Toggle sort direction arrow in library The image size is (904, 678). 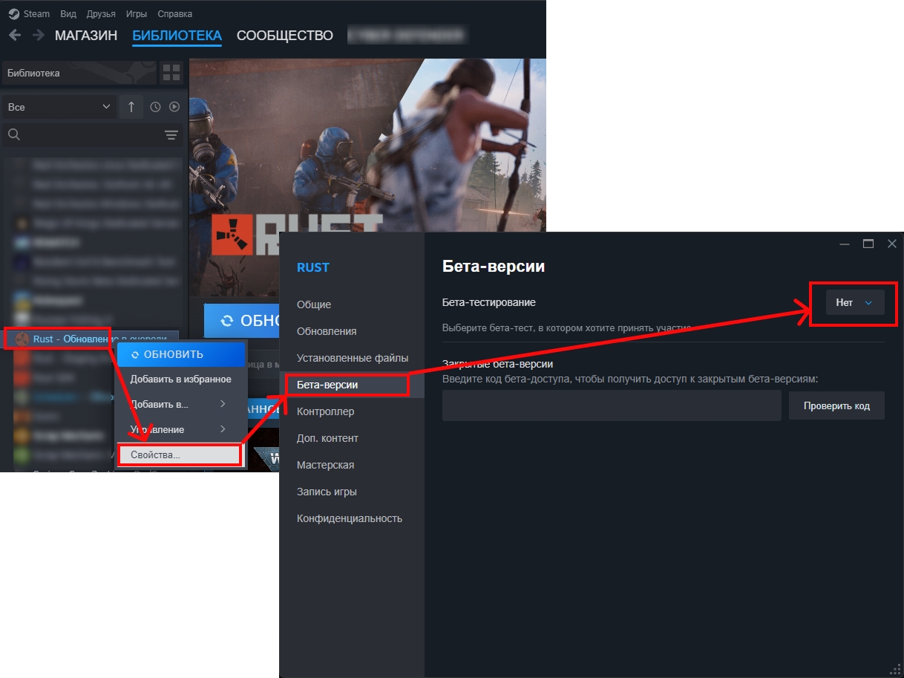click(131, 107)
